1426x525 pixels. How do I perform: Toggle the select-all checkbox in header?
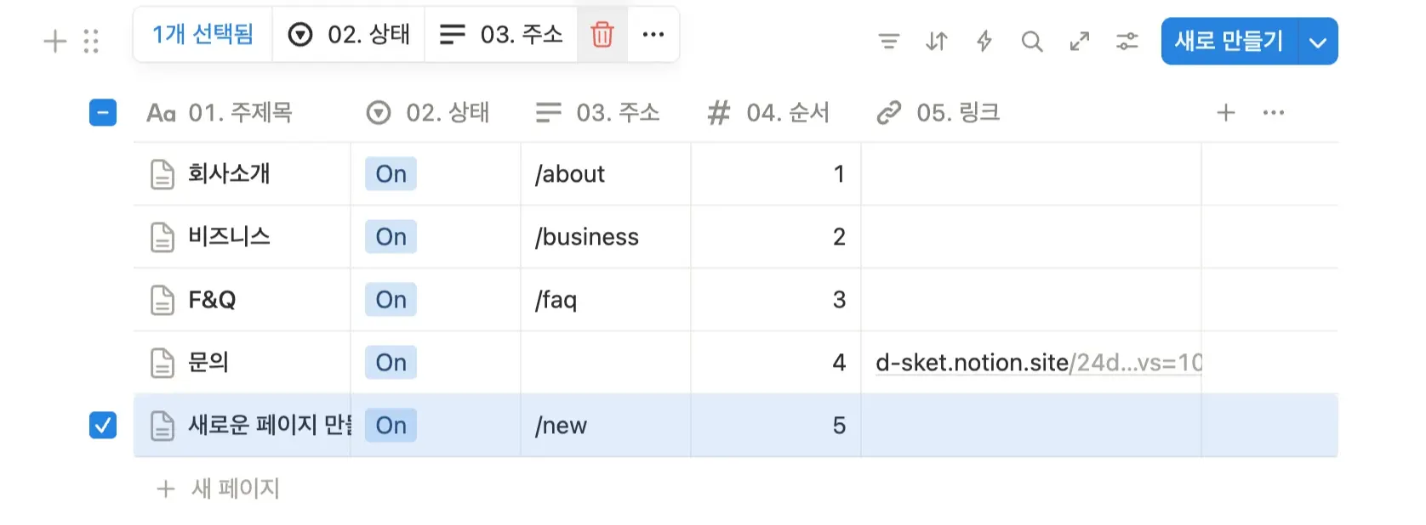[103, 112]
